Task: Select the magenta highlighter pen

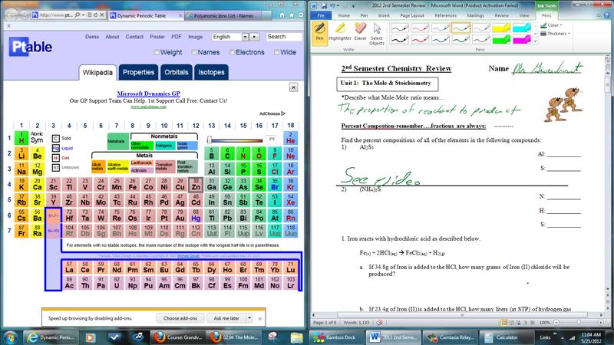Action: click(522, 40)
